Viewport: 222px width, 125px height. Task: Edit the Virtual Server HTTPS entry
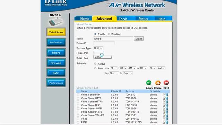pos(164,102)
